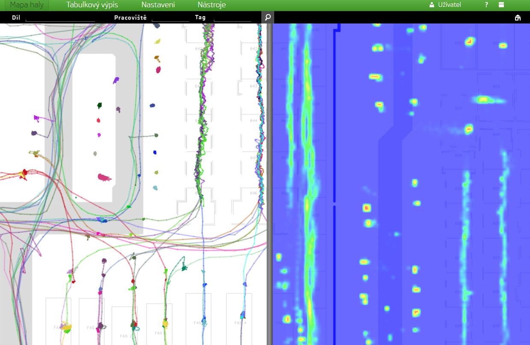Focus the Pracoviště filter input field

pos(170,18)
